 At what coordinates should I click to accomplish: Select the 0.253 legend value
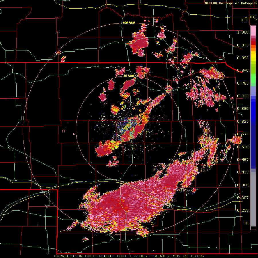coord(243,210)
